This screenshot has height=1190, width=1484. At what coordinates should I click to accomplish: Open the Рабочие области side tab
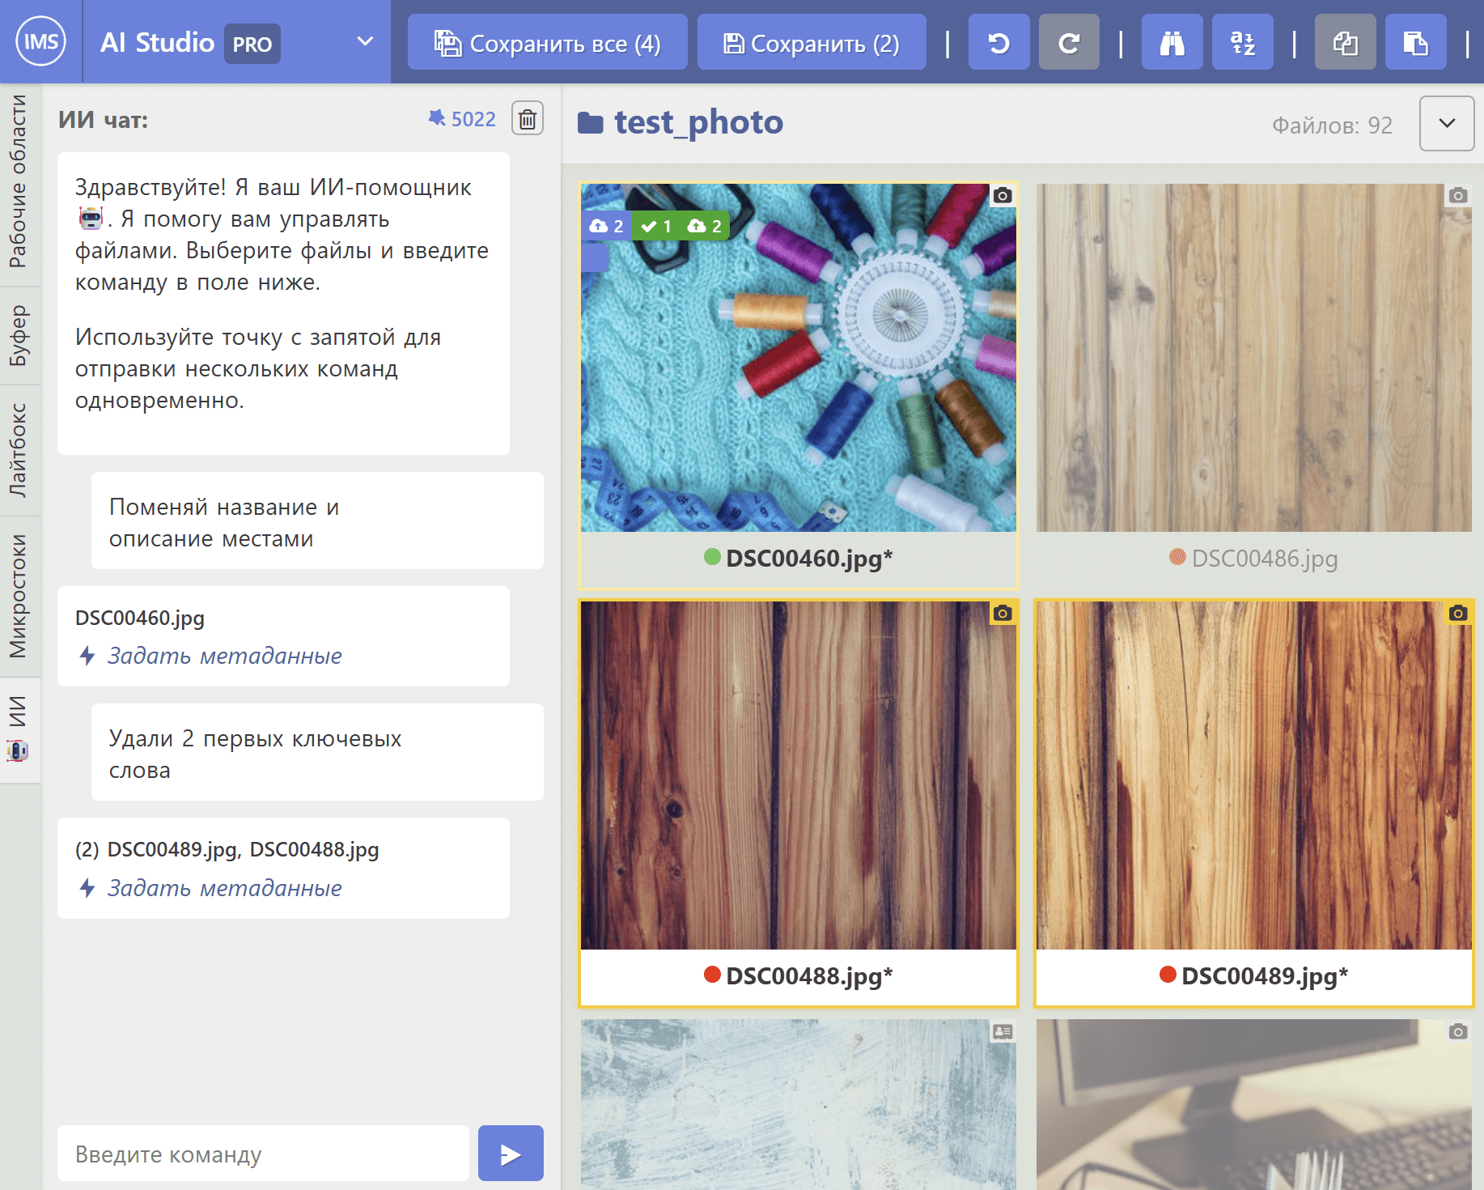click(x=19, y=182)
